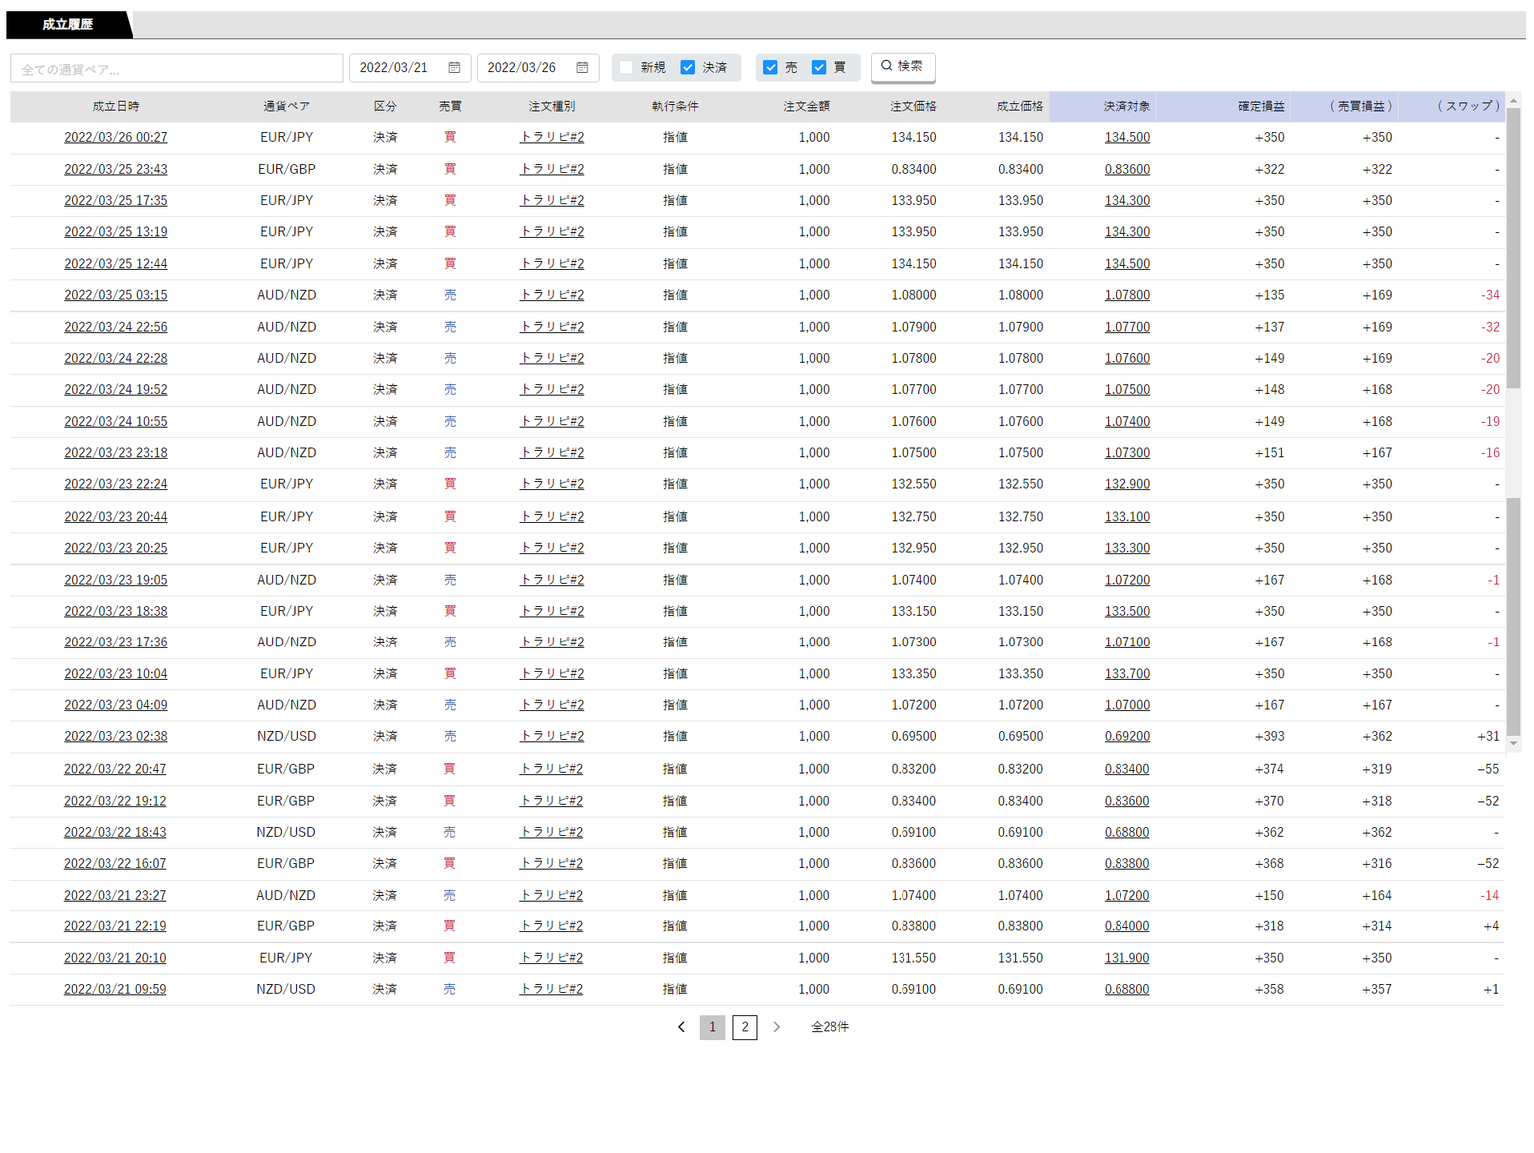The height and width of the screenshot is (1153, 1534).
Task: Click the 通貨ペア column header
Action: (x=287, y=106)
